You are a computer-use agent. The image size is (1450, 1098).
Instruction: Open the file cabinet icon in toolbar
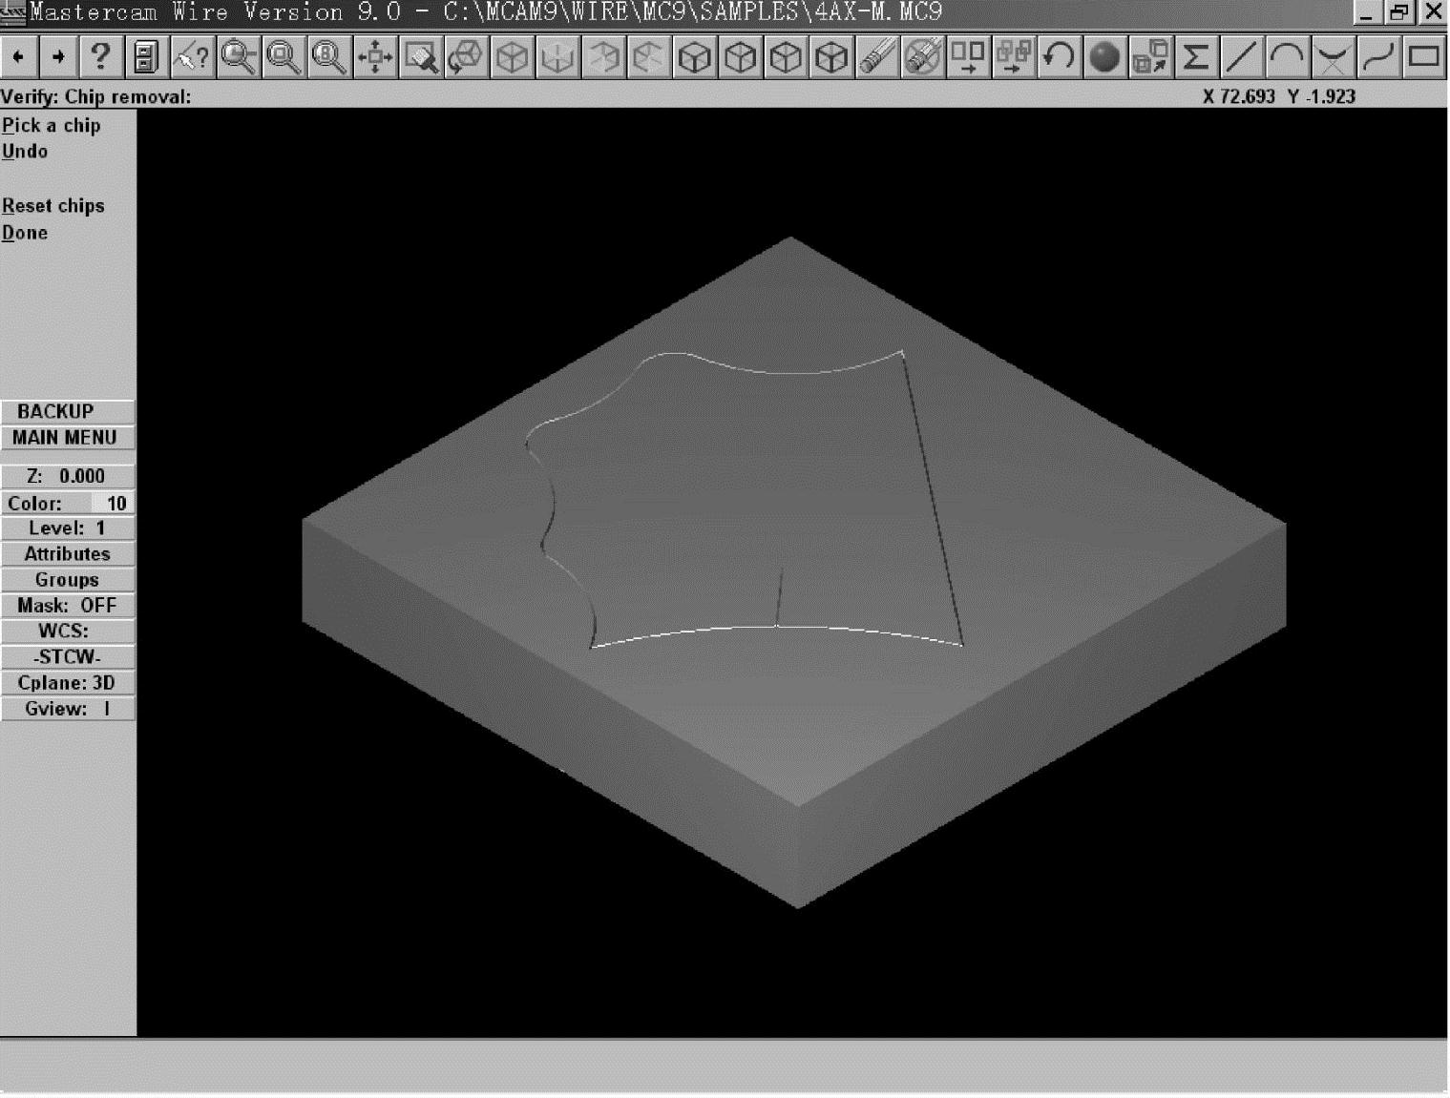pos(146,57)
